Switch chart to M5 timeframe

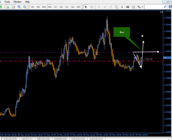coord(38,7)
